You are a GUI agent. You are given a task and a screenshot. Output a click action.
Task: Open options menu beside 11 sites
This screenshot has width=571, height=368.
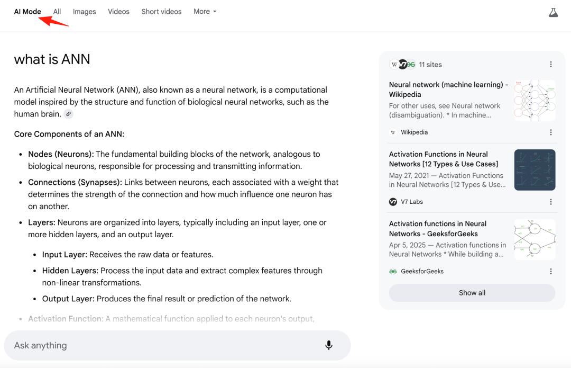click(x=550, y=65)
